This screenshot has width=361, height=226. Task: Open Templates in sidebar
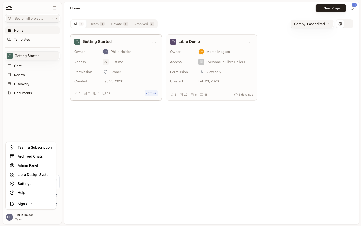click(32, 39)
